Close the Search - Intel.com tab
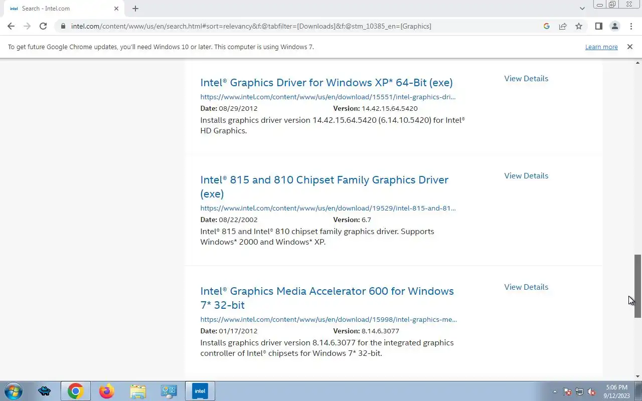This screenshot has height=401, width=642. (x=116, y=9)
